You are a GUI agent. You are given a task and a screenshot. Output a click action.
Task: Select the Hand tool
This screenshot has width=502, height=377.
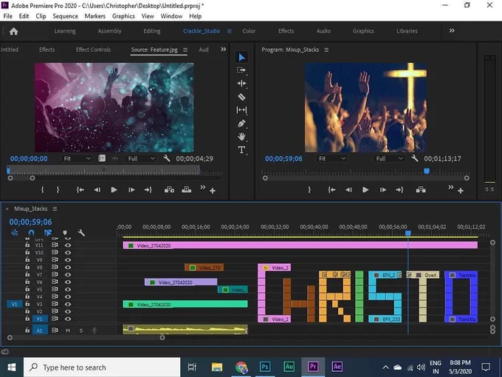[241, 137]
